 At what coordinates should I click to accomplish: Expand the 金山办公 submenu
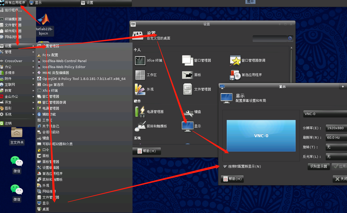coord(18,96)
